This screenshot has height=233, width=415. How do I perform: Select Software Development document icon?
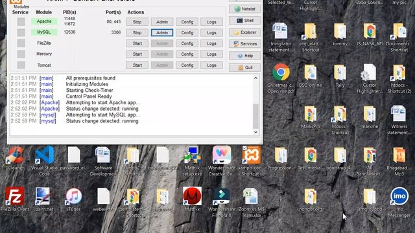coord(103,161)
